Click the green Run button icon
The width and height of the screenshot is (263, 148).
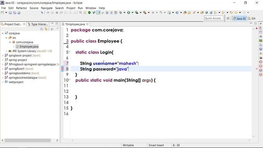tap(129, 13)
